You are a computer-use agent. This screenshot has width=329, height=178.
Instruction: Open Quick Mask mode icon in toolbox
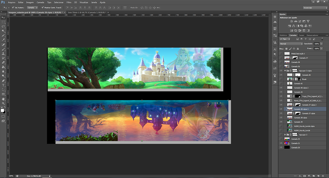click(3, 116)
